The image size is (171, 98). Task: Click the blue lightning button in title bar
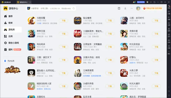141,2
